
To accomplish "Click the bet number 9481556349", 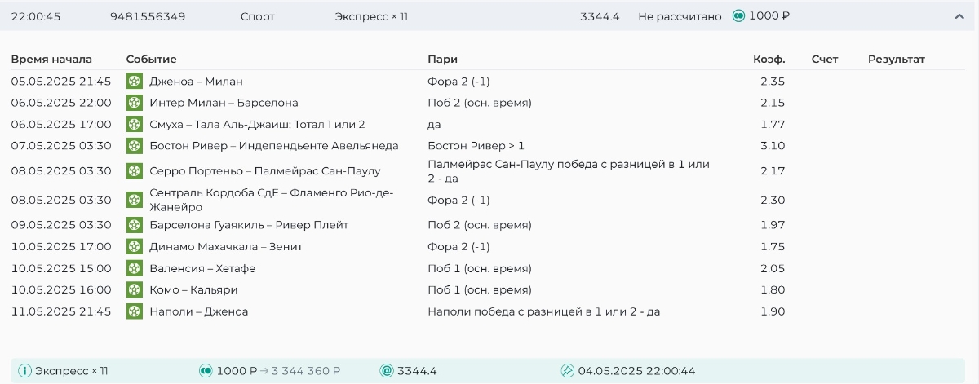I will 148,16.
